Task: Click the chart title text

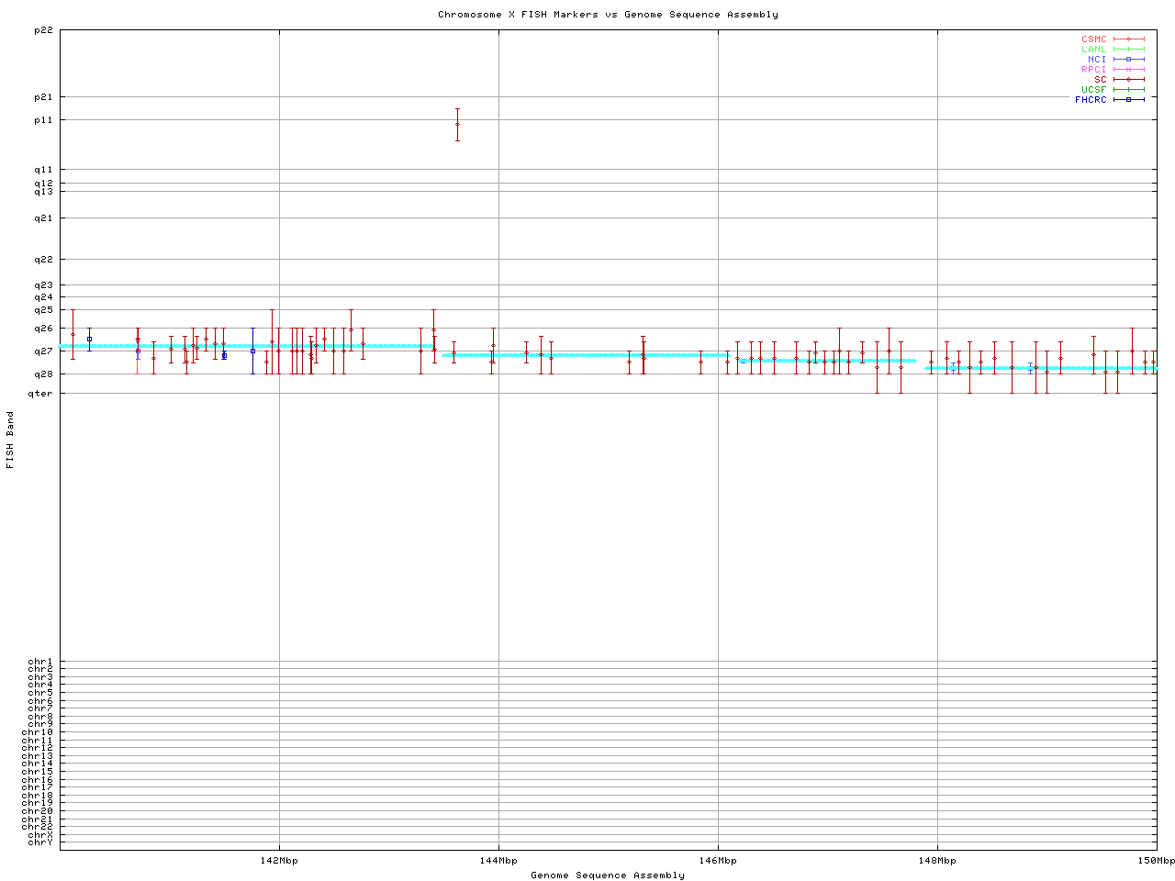Action: (608, 15)
